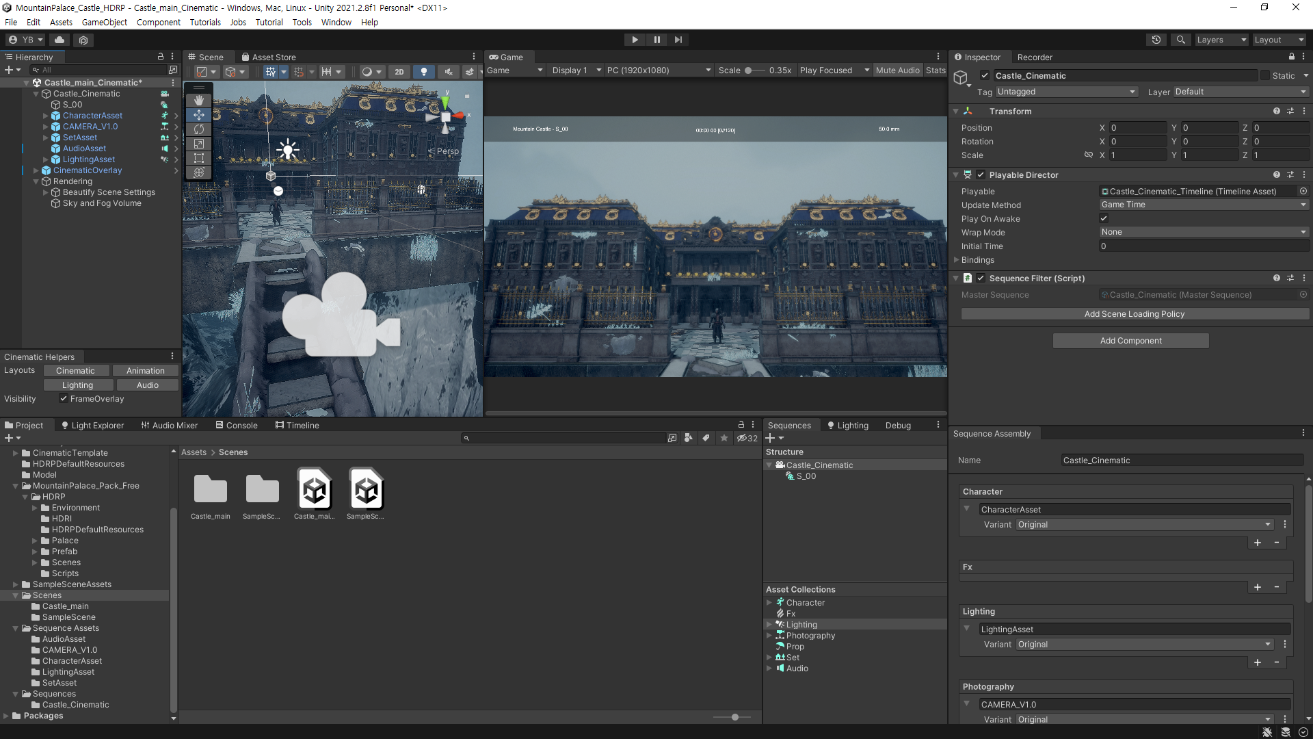
Task: Open the GameObject menu
Action: point(104,22)
